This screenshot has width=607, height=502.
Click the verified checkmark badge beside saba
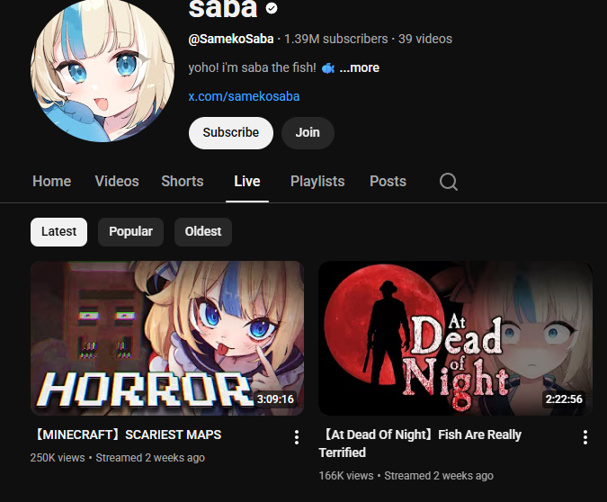click(x=272, y=8)
